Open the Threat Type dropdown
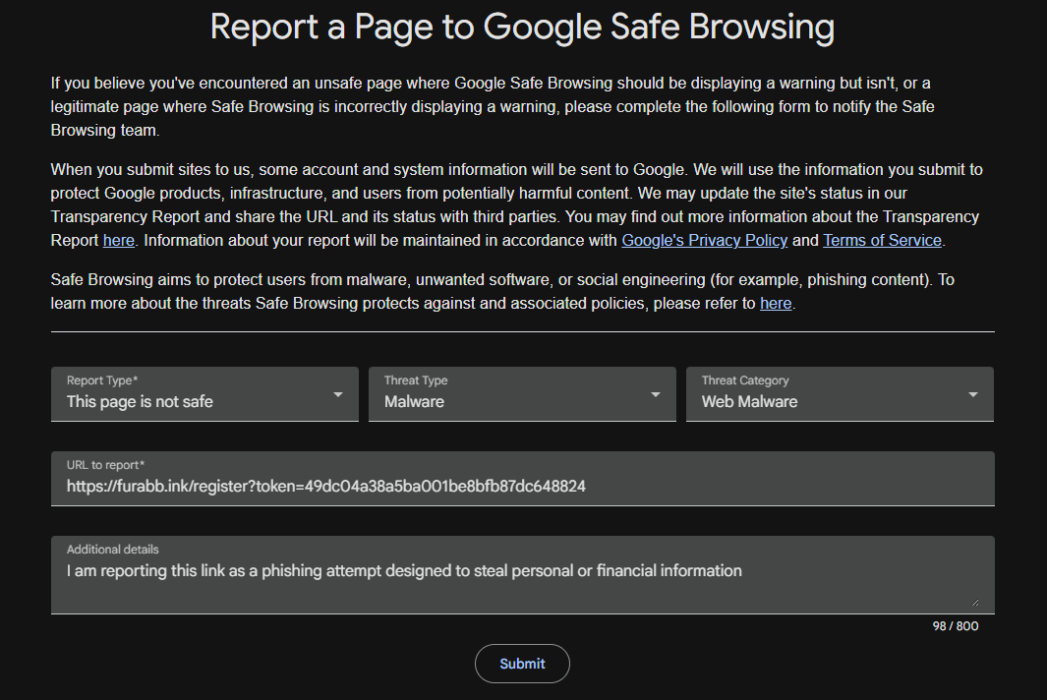 522,394
